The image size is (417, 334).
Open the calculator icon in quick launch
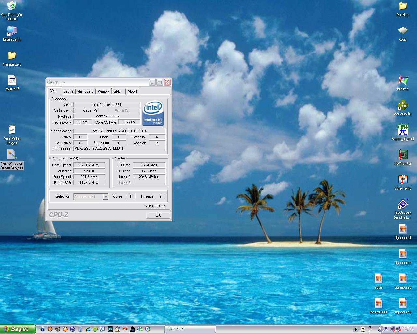point(80,329)
